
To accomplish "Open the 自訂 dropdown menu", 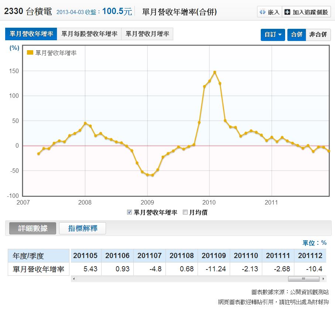I will (273, 35).
